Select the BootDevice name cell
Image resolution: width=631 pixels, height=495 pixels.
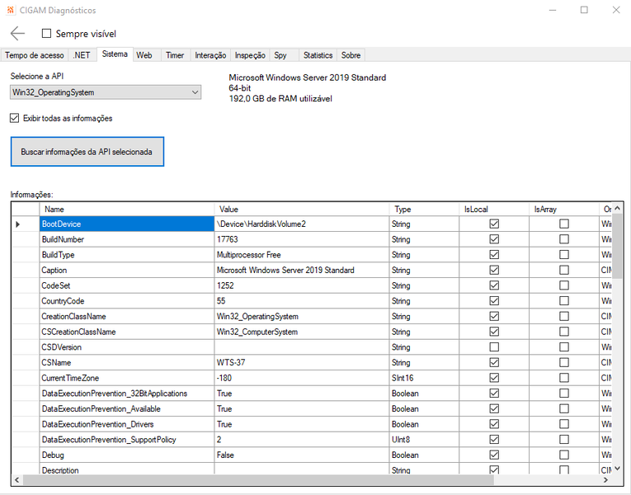pos(127,224)
